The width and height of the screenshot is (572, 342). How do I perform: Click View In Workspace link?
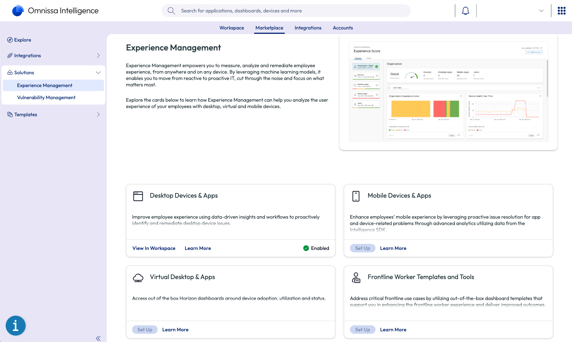[154, 248]
